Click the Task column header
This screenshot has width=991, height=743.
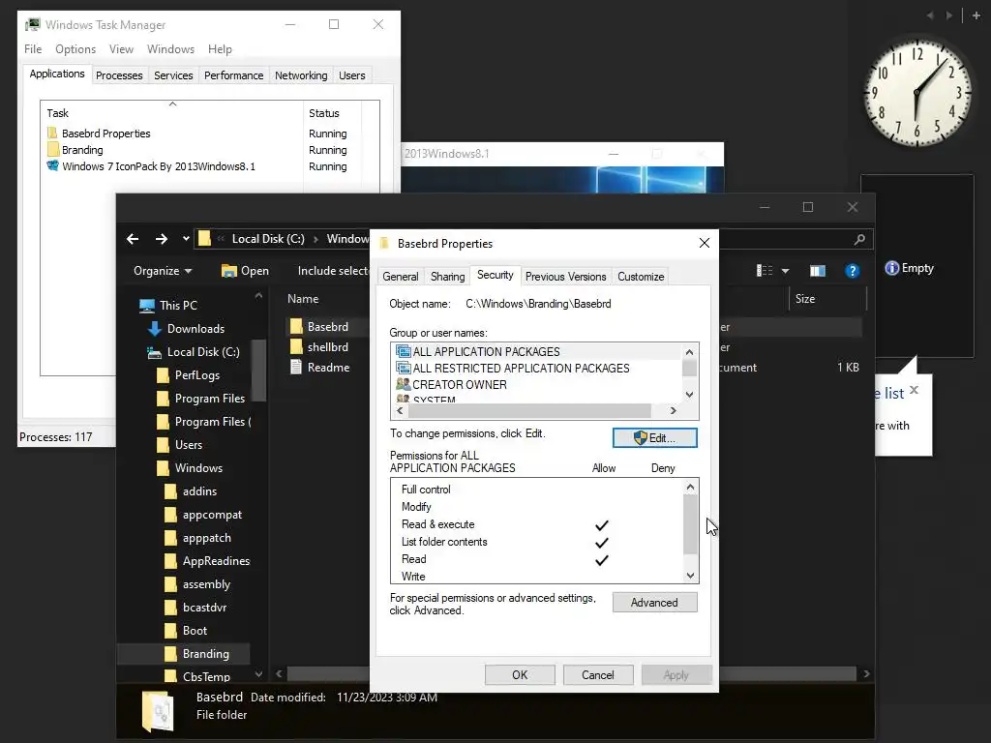pyautogui.click(x=172, y=113)
